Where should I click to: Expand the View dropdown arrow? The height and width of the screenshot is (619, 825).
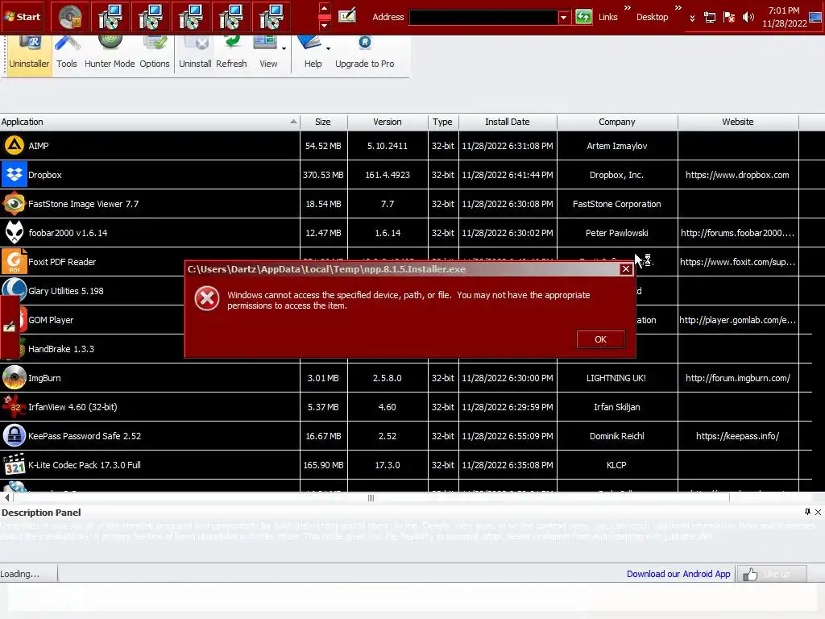(x=284, y=48)
